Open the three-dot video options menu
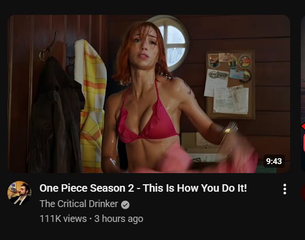Viewport: 305px width, 240px height. click(285, 189)
